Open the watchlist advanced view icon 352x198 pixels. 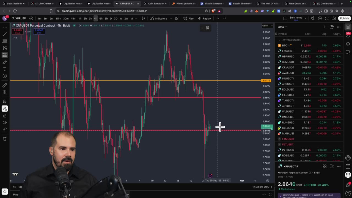pyautogui.click(x=332, y=27)
